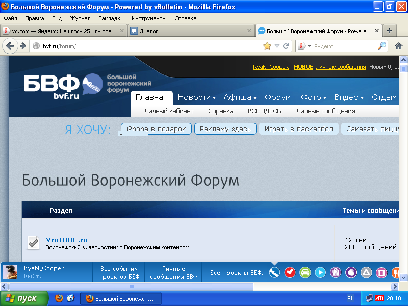Reload the page with the refresh icon
This screenshot has height=306, width=408.
point(286,46)
